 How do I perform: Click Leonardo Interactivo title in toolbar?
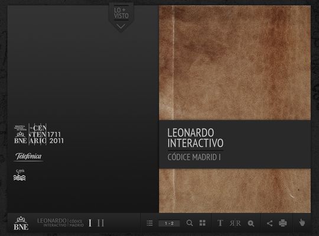tap(52, 222)
